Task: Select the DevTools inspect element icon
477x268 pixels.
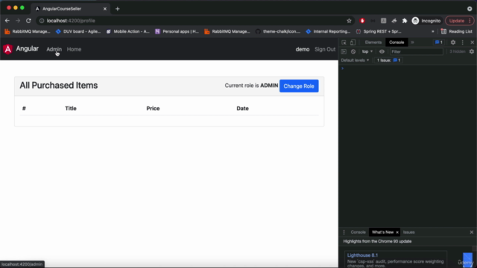Action: coord(344,42)
